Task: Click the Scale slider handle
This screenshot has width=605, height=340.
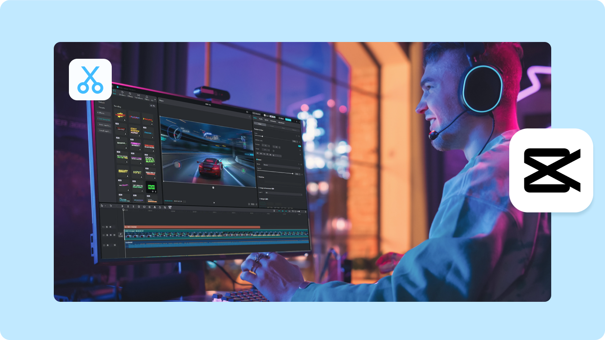Action: 263,136
